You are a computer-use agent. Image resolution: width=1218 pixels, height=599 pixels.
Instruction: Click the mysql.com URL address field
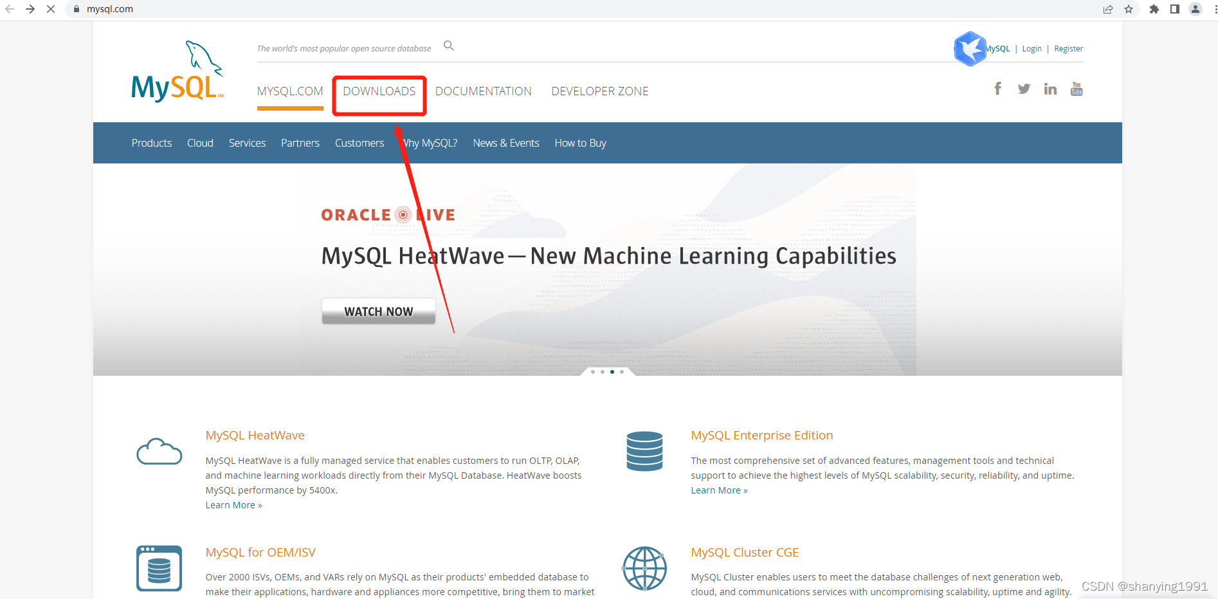point(579,9)
